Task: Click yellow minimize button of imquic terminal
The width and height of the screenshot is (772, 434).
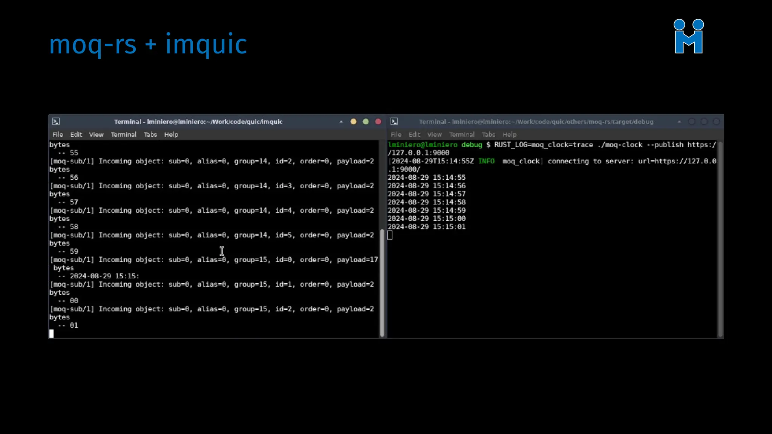Action: point(353,121)
